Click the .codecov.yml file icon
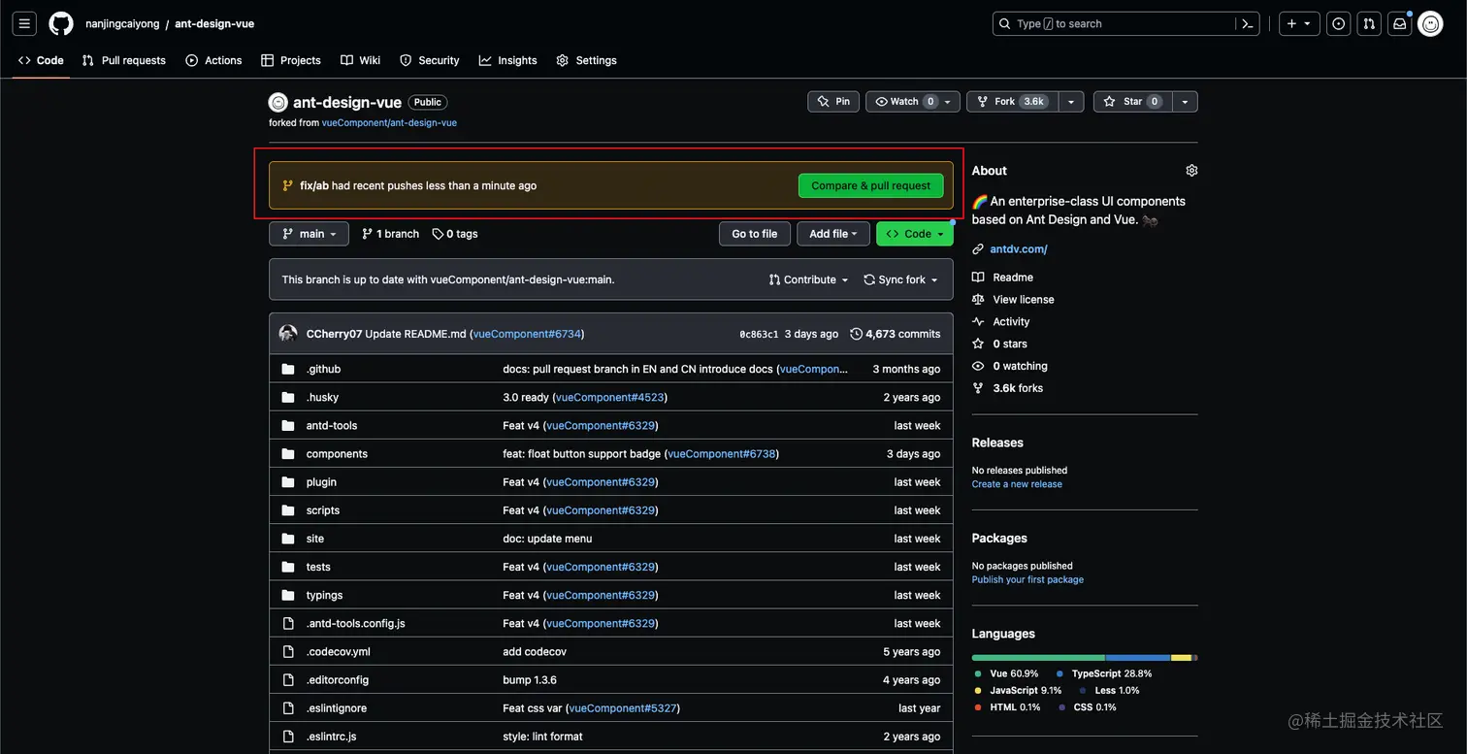This screenshot has width=1467, height=754. point(288,651)
